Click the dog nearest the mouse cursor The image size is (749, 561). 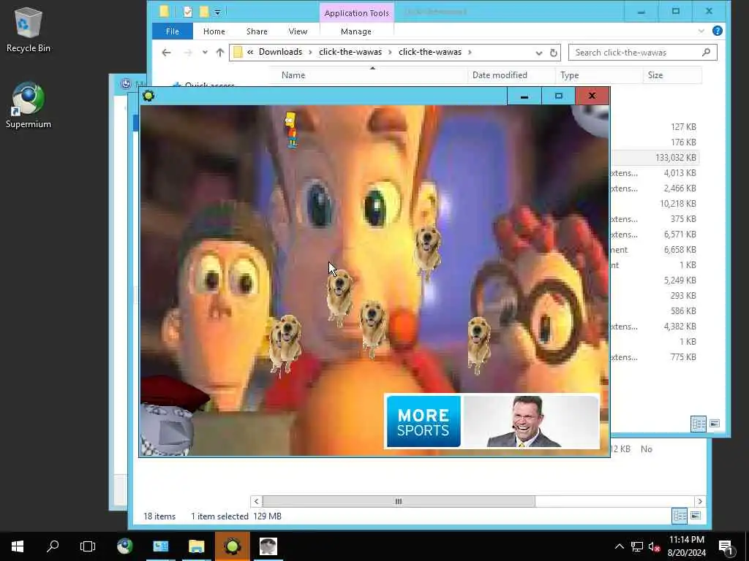pyautogui.click(x=339, y=299)
